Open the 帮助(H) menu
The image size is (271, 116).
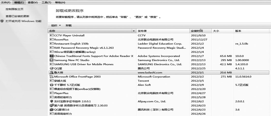(60, 3)
